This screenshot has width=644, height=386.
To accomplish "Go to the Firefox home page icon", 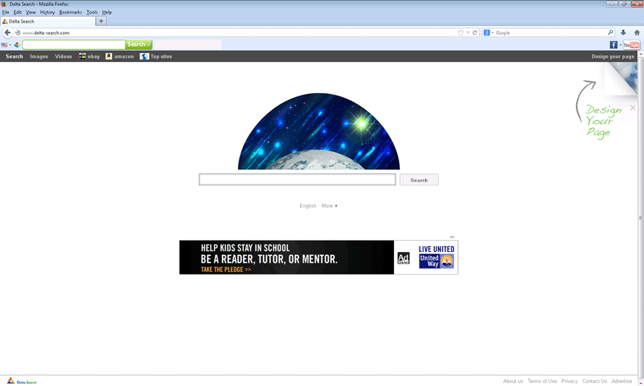I will [636, 33].
